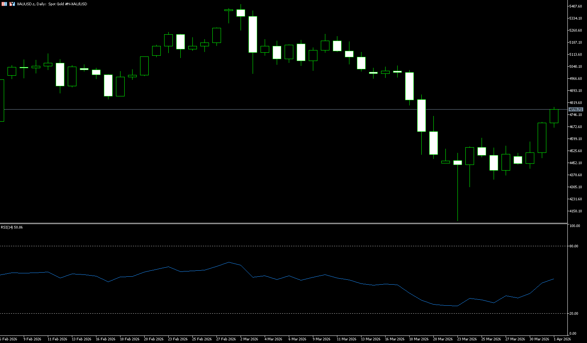Click the 5040.10 price scale label

[575, 67]
